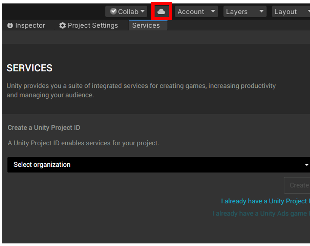Open the Layout dropdown

(291, 12)
